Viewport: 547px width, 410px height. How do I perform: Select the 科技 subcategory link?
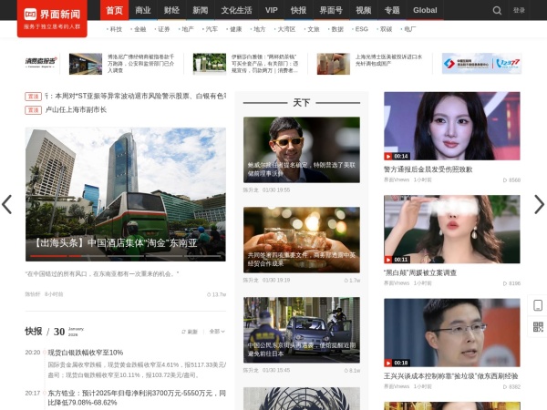(116, 29)
